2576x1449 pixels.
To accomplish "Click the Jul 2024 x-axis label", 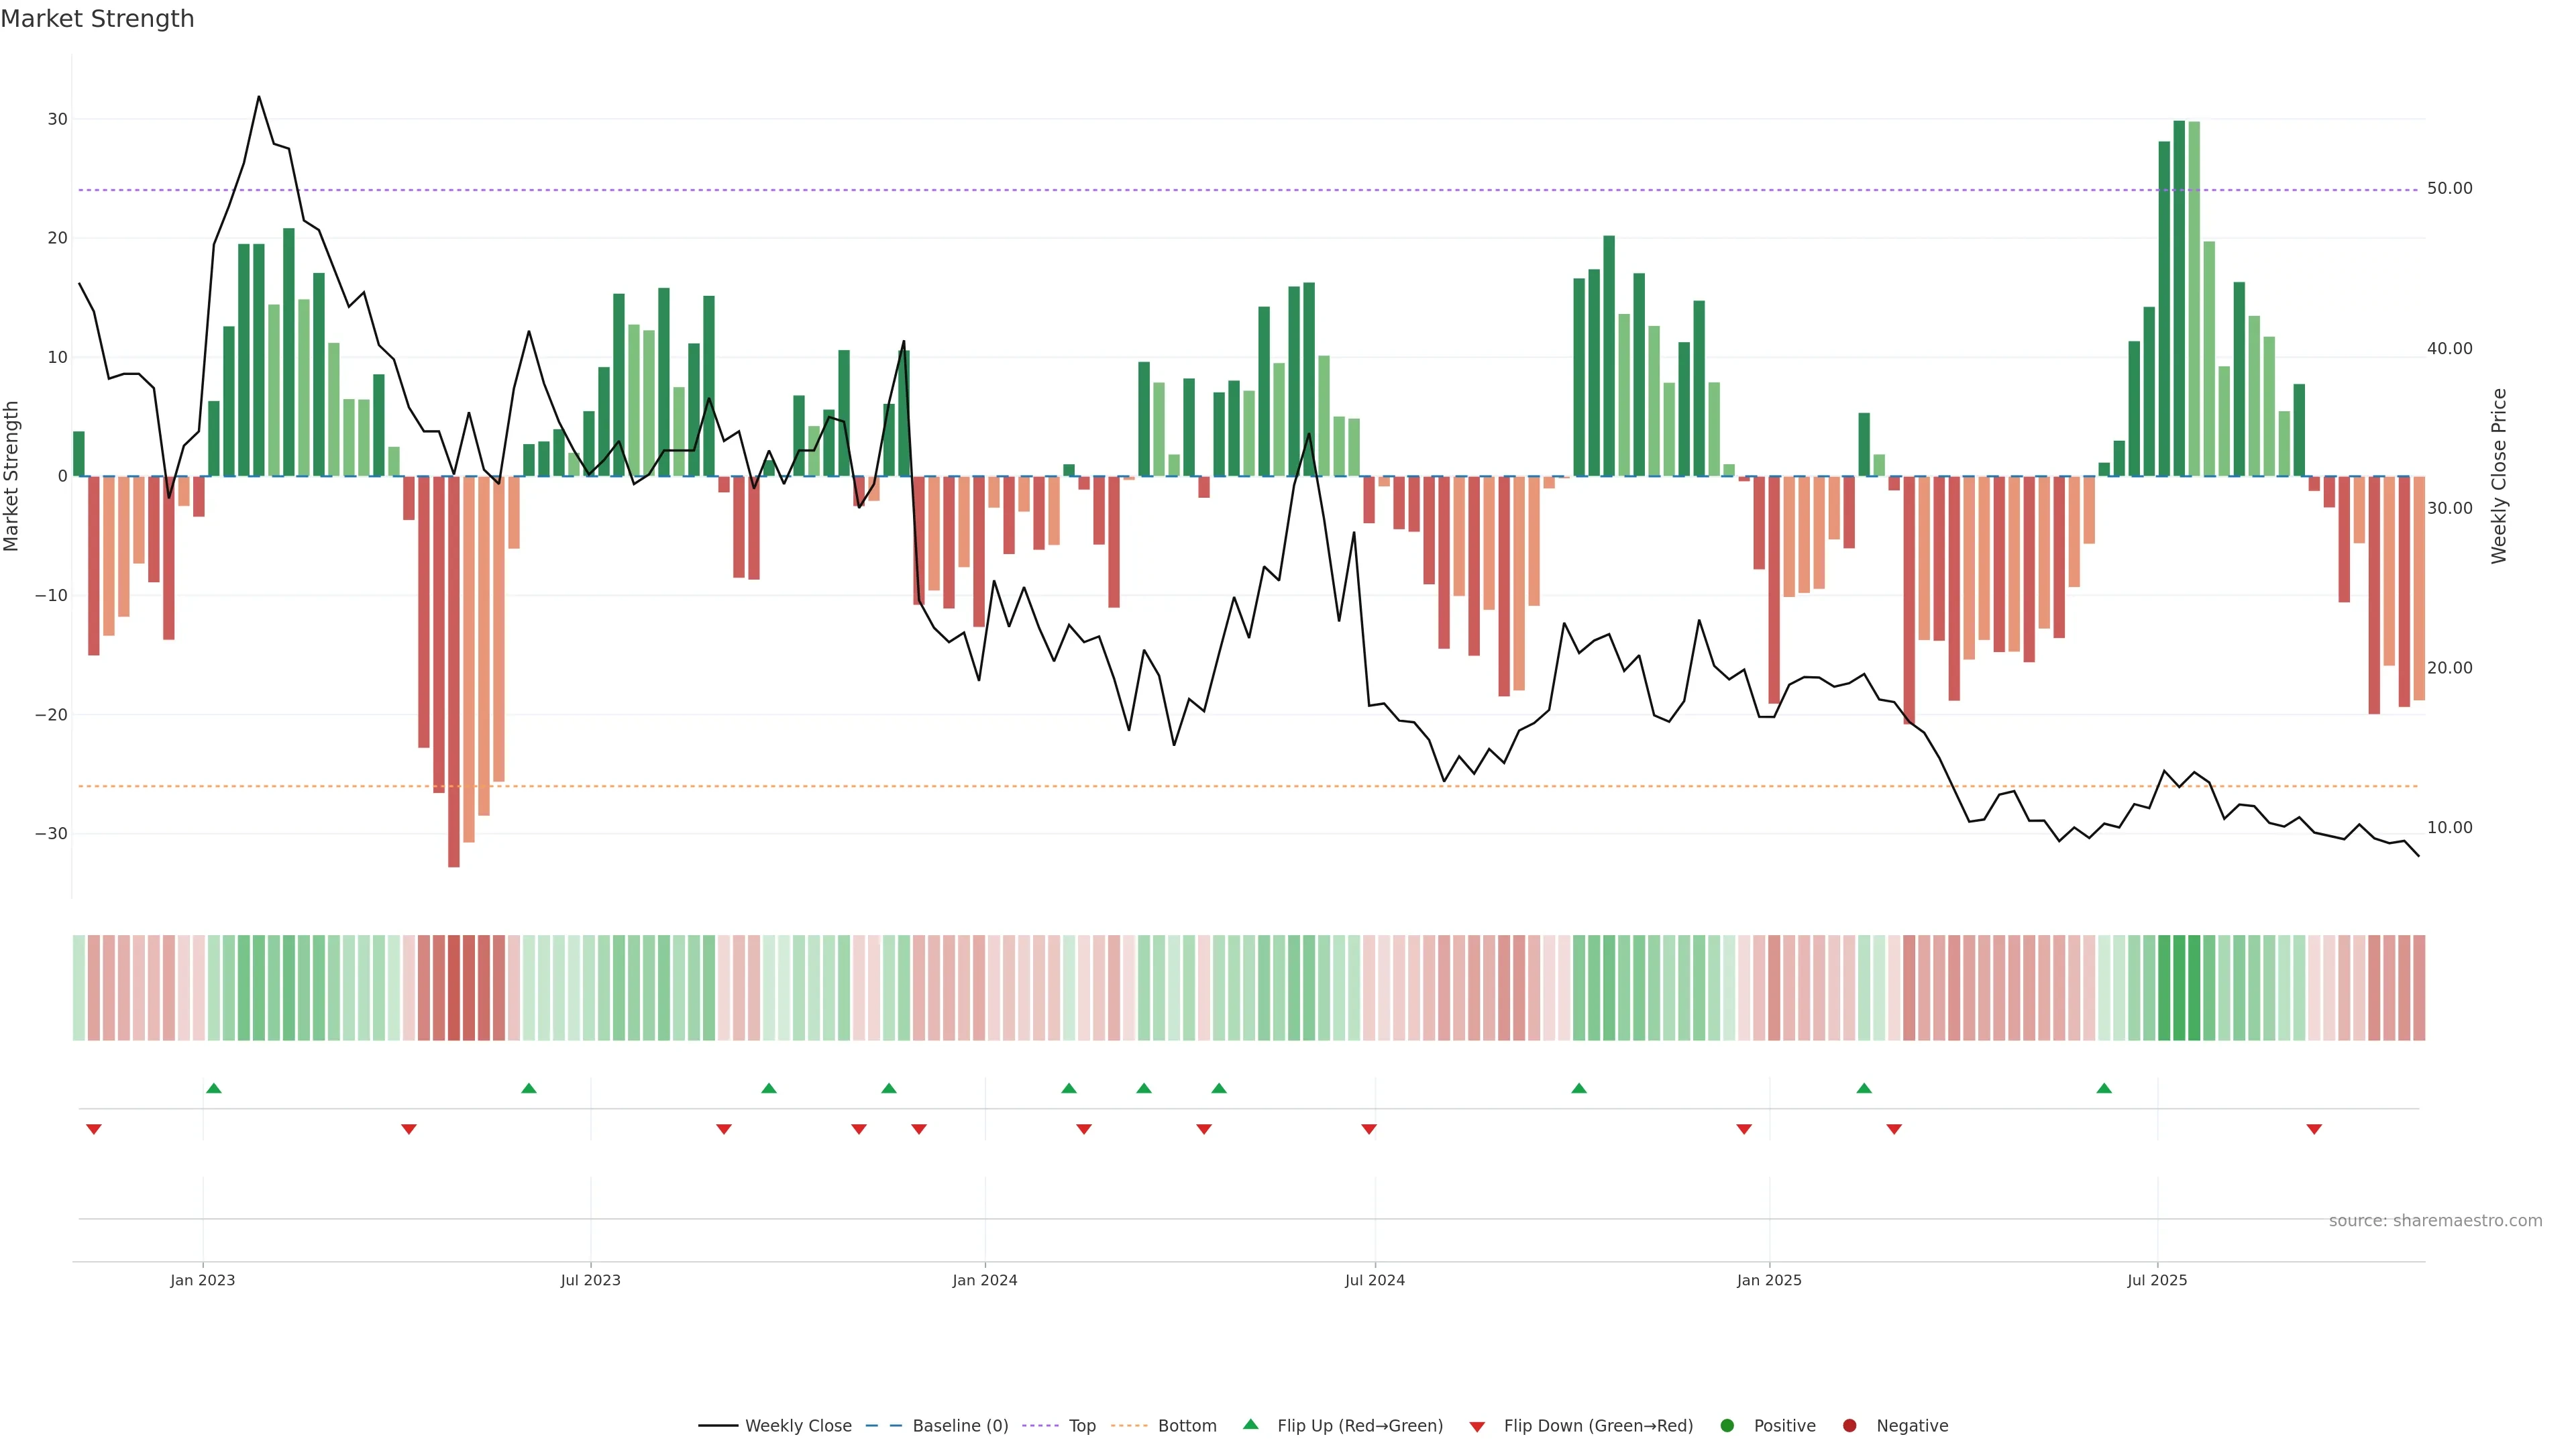I will (x=1374, y=1280).
